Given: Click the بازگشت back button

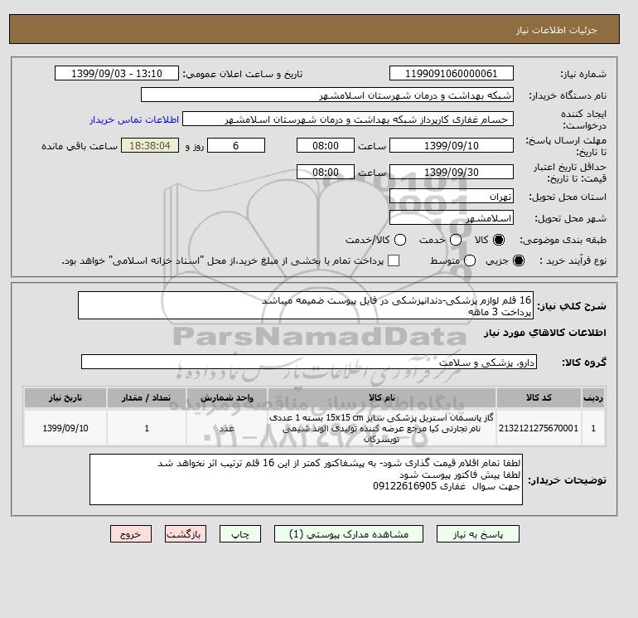Looking at the screenshot, I should [186, 534].
